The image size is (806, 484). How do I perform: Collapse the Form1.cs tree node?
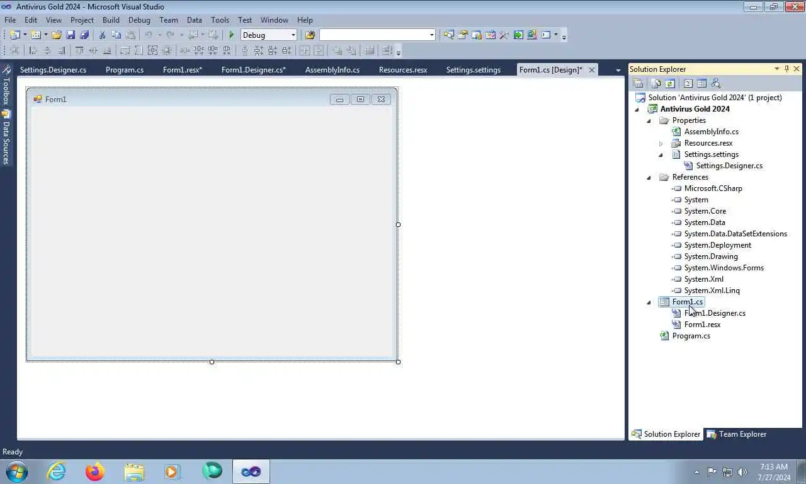649,302
